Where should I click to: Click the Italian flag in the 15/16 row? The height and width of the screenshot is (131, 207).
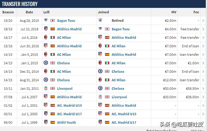click(x=107, y=46)
